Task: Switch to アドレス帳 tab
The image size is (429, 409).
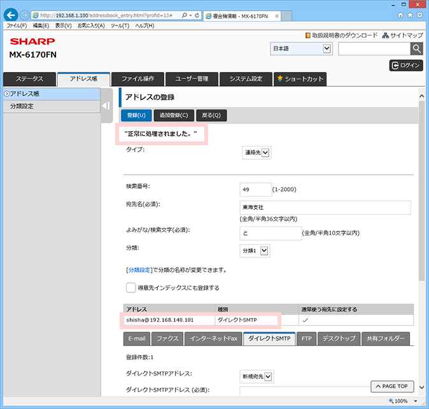Action: (x=83, y=79)
